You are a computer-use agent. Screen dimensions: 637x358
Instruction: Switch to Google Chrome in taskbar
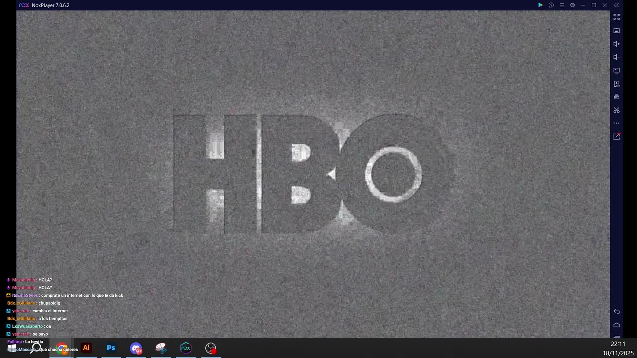(x=62, y=348)
